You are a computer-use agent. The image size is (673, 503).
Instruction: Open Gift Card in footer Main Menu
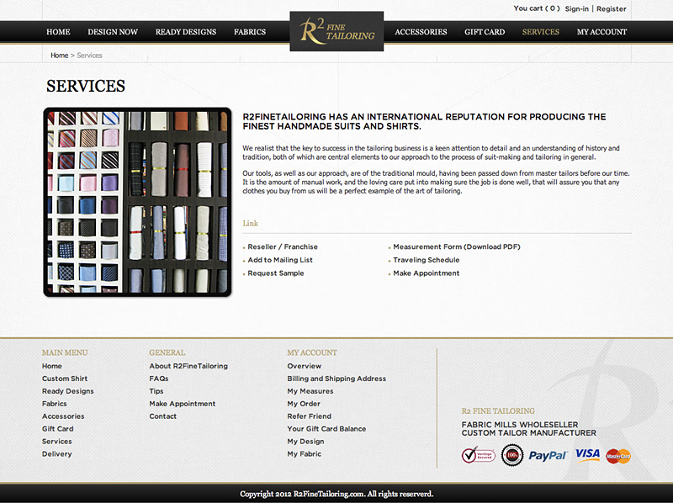(x=58, y=429)
